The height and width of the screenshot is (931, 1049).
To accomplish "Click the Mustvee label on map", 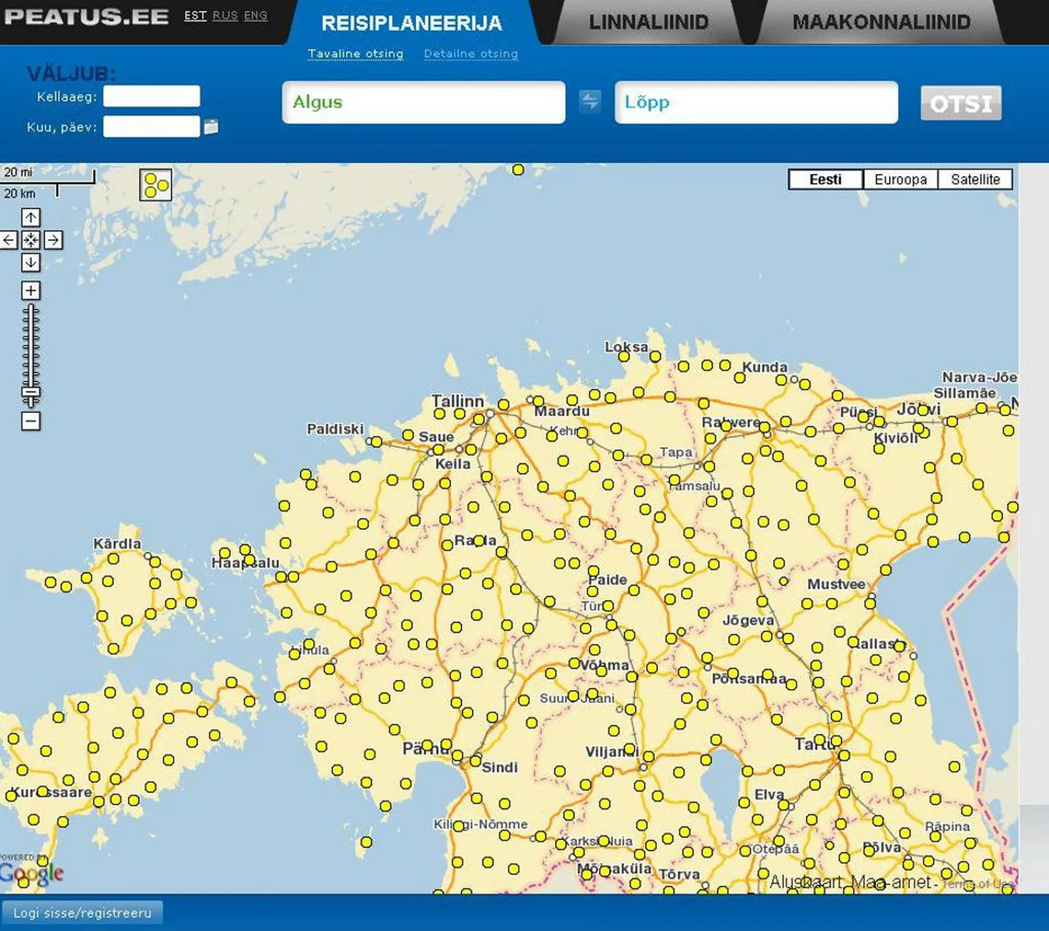I will [x=837, y=584].
